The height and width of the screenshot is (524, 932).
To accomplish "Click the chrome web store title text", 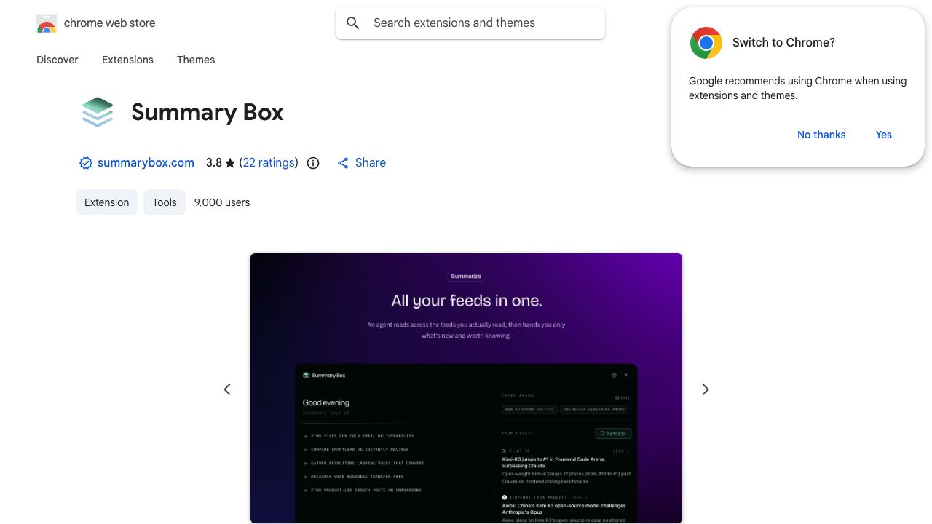I will coord(110,23).
